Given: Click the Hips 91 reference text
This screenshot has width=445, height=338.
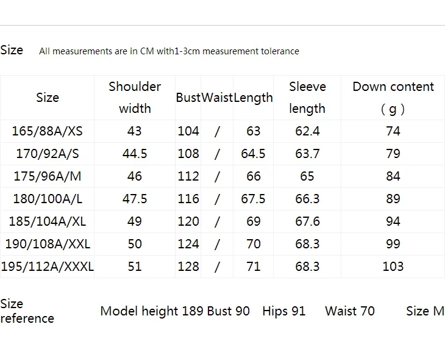Looking at the screenshot, I should click(x=284, y=311).
